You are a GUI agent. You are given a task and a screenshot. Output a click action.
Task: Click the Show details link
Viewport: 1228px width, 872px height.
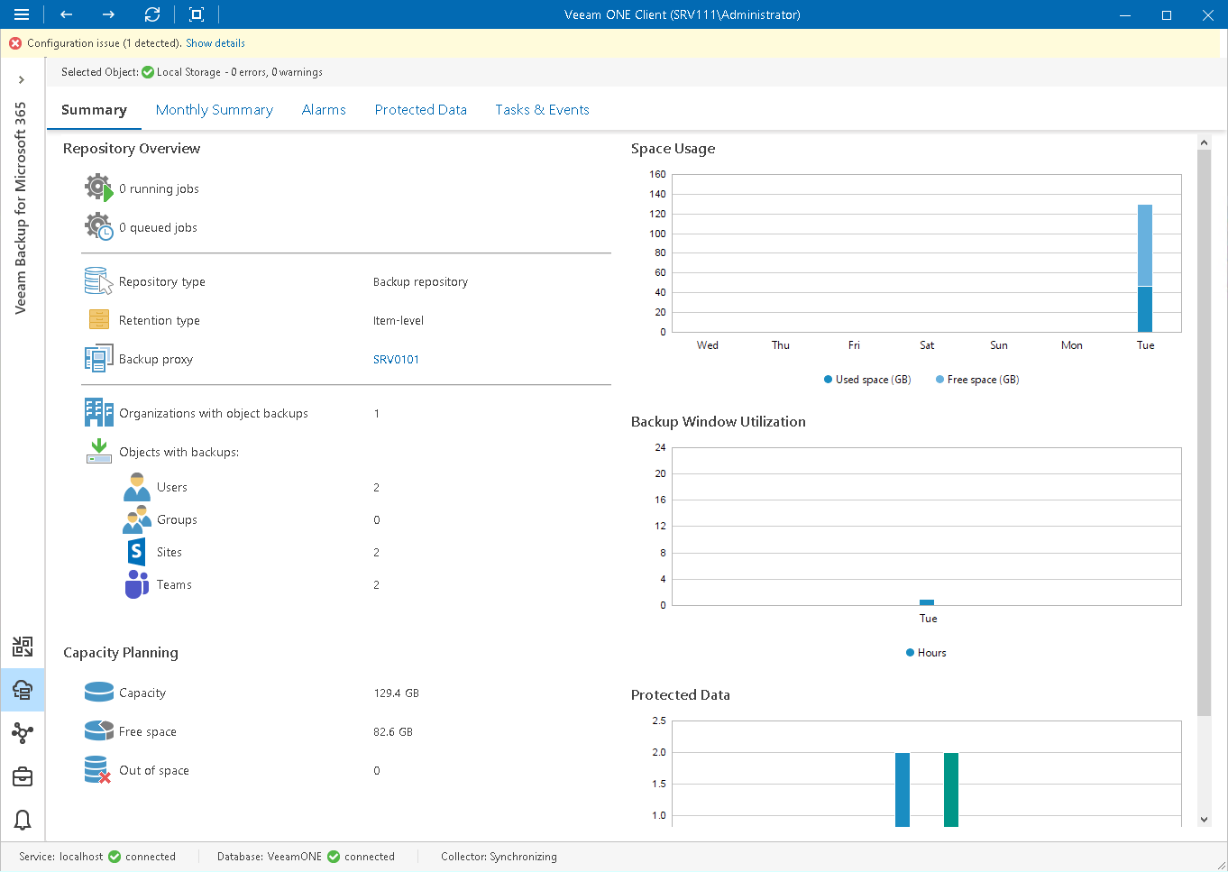pos(215,42)
